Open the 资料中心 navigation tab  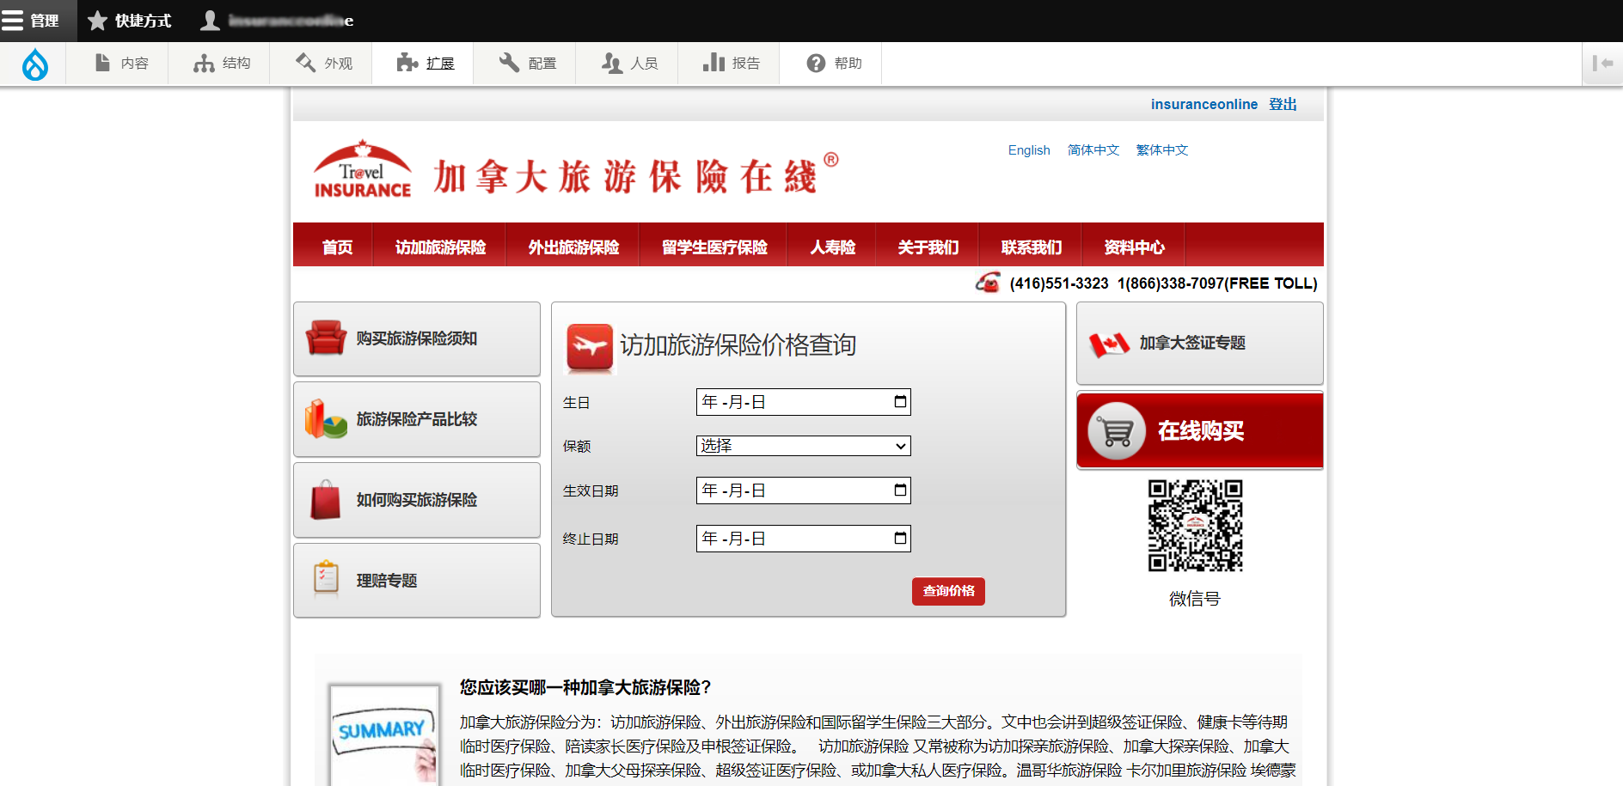coord(1134,247)
